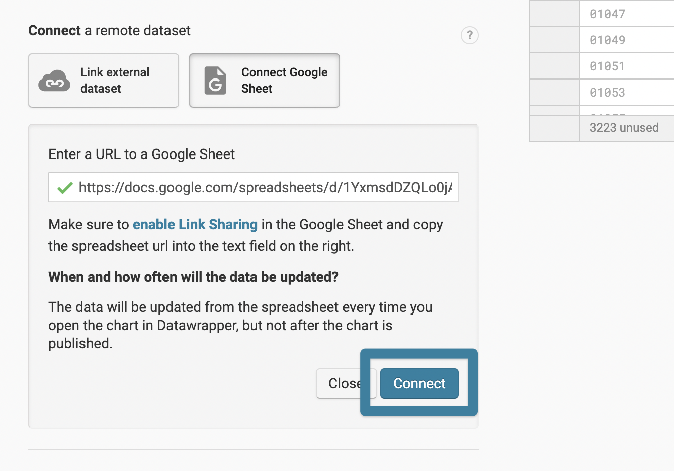Click the green checkmark in the URL field
Viewport: 674px width, 471px height.
[64, 187]
